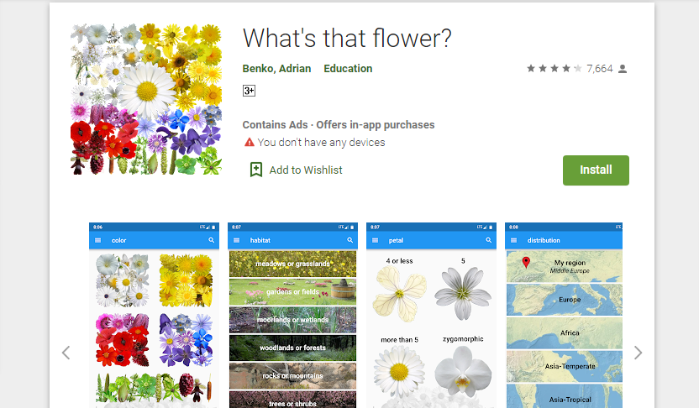The width and height of the screenshot is (699, 408).
Task: Open the Benko, Adrian developer link
Action: tap(276, 69)
